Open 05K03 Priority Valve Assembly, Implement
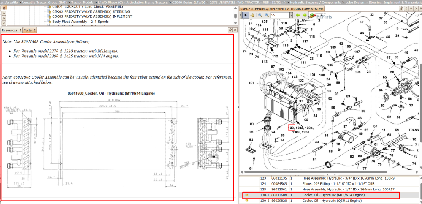The height and width of the screenshot is (204, 422). 92,16
